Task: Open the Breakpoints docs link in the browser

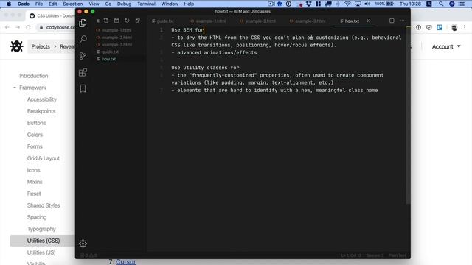Action: coord(41,111)
